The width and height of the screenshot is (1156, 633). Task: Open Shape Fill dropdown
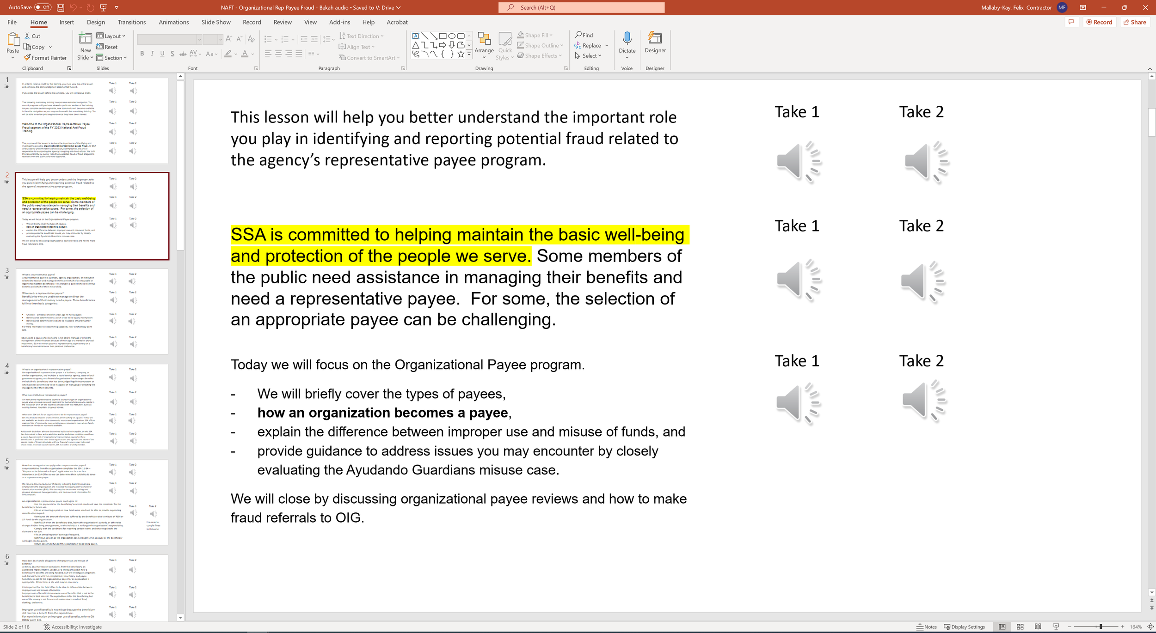[x=535, y=35]
